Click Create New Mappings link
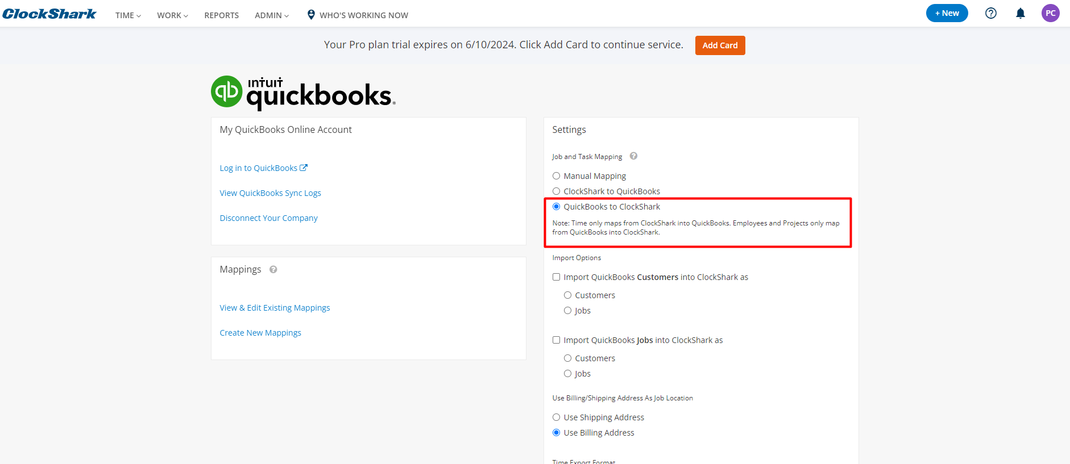This screenshot has height=464, width=1070. pyautogui.click(x=260, y=333)
